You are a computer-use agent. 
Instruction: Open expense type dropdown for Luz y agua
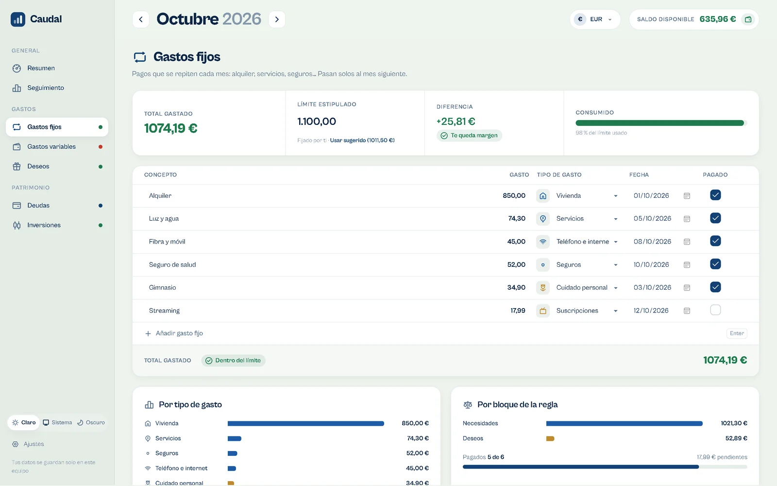(x=587, y=219)
